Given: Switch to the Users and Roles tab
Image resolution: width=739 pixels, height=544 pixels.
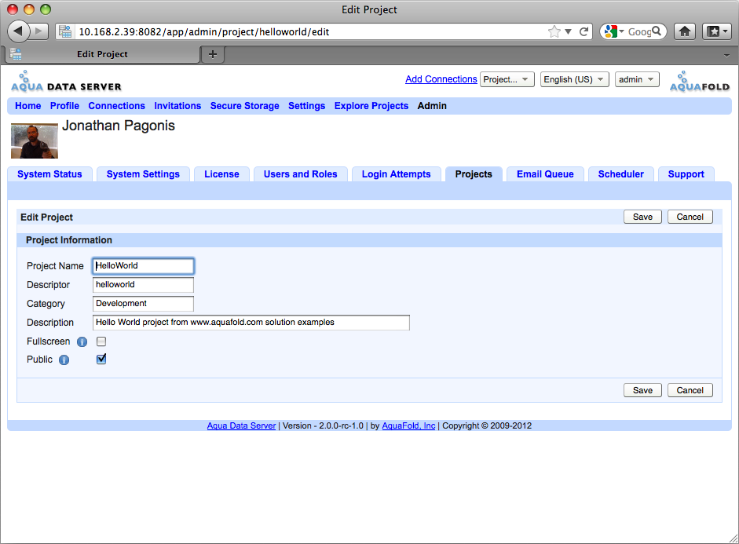Looking at the screenshot, I should [301, 174].
